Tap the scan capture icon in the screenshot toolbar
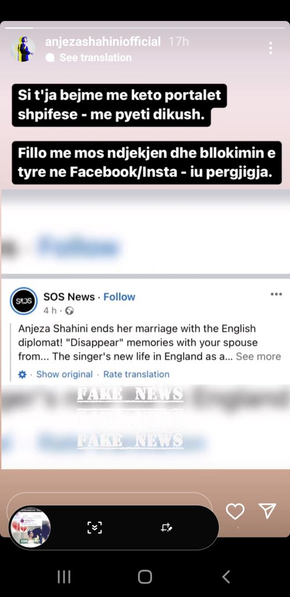The width and height of the screenshot is (290, 597). point(95,527)
